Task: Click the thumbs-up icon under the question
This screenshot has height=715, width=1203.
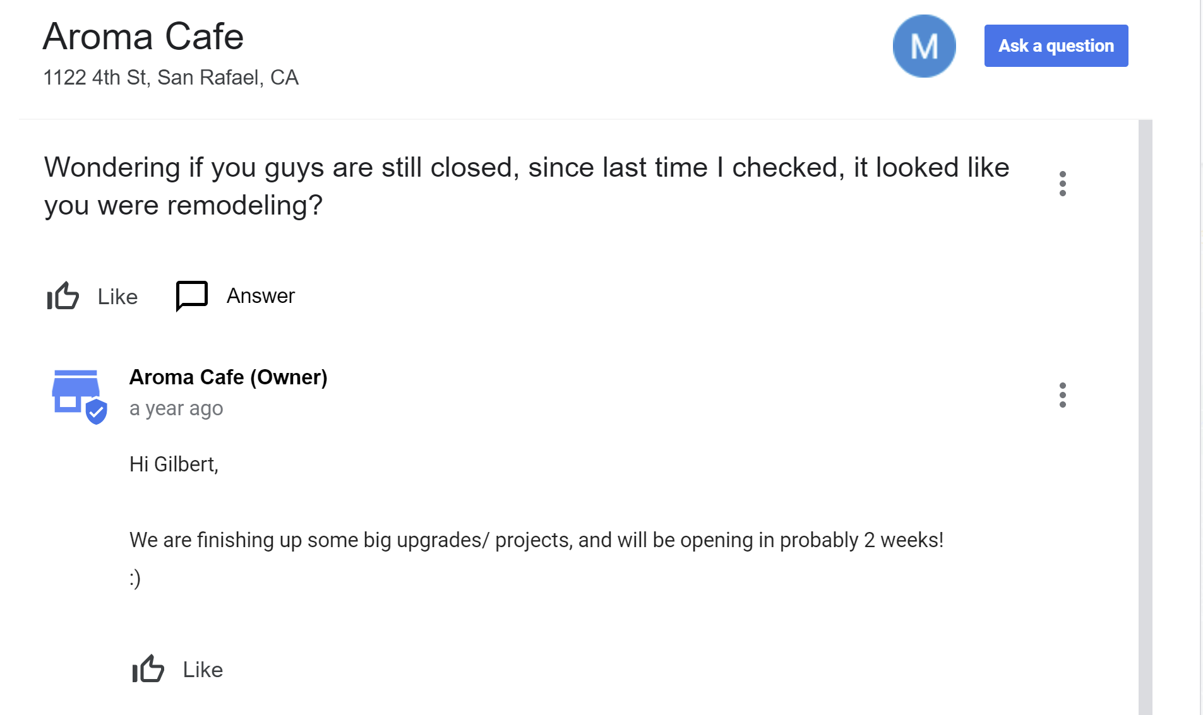Action: [x=63, y=296]
